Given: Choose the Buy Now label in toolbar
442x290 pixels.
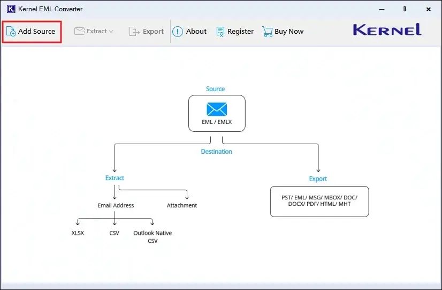Looking at the screenshot, I should [x=289, y=32].
